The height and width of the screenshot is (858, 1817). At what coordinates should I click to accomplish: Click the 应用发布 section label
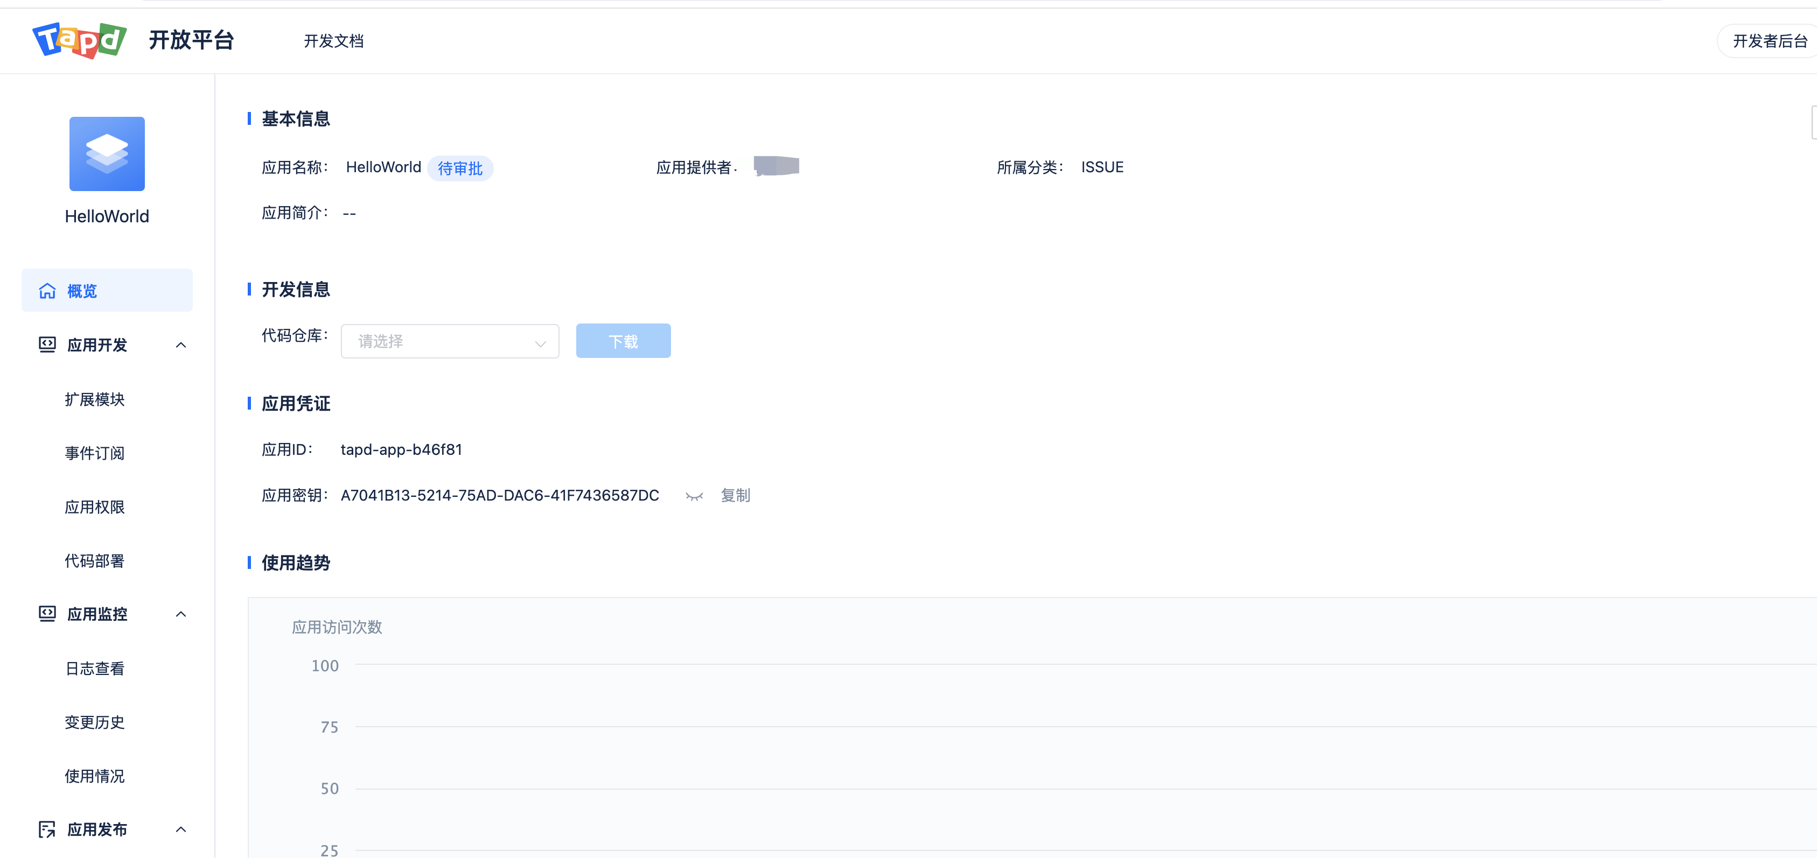click(97, 830)
